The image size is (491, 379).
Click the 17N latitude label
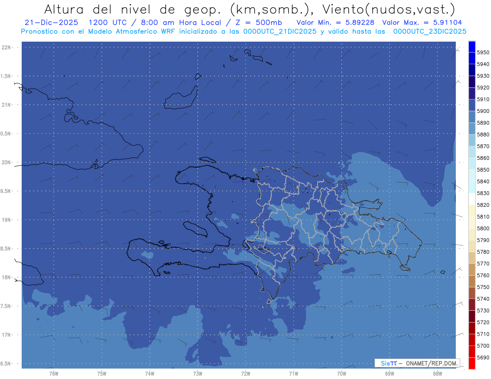coord(7,335)
